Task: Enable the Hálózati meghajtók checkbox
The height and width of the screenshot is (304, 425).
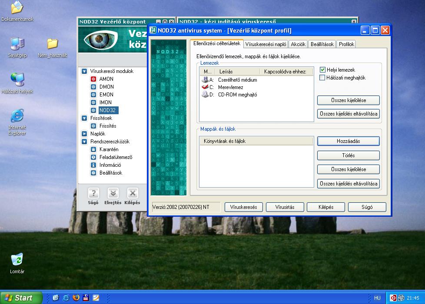Action: pos(322,78)
